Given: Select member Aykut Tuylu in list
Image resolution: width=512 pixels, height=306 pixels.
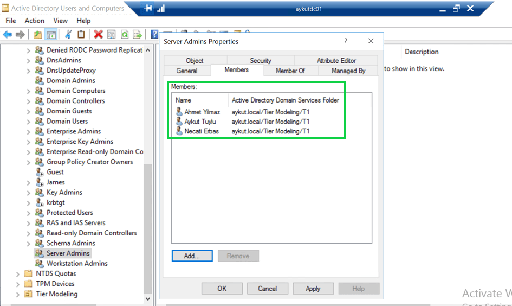Looking at the screenshot, I should click(x=200, y=122).
